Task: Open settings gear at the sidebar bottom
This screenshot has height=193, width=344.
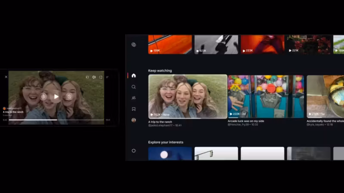Action: [x=134, y=151]
